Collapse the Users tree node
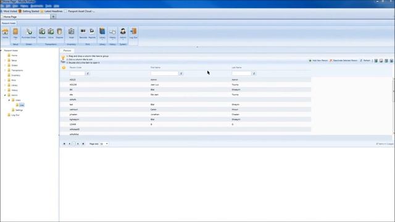Screen dimensions: 395x222 pos(9,100)
